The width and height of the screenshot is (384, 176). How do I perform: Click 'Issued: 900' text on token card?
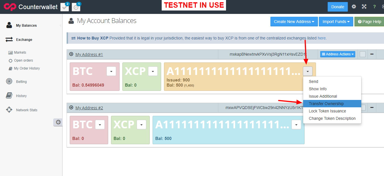point(178,80)
